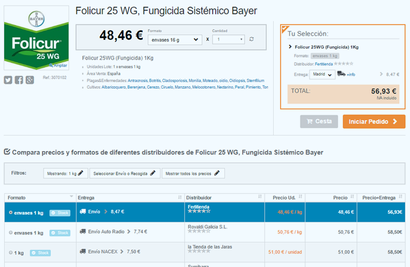
Task: Click Rovaldi Galicia S.L. distributor
Action: (207, 227)
